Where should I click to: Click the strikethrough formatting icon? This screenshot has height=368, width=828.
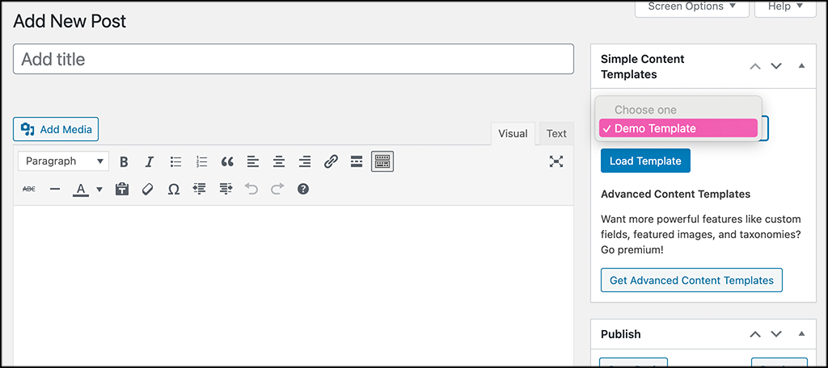(x=29, y=189)
